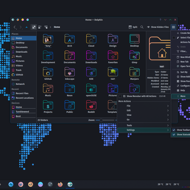
Task: Launch Firefox from the taskbar
Action: (60, 184)
